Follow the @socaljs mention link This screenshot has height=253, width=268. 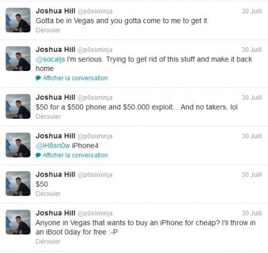tap(50, 59)
